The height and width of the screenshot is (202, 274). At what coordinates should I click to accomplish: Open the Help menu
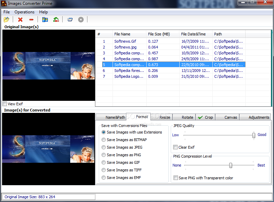pos(43,12)
